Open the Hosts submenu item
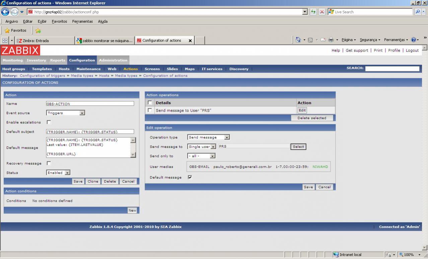The height and width of the screenshot is (259, 428). [x=64, y=69]
